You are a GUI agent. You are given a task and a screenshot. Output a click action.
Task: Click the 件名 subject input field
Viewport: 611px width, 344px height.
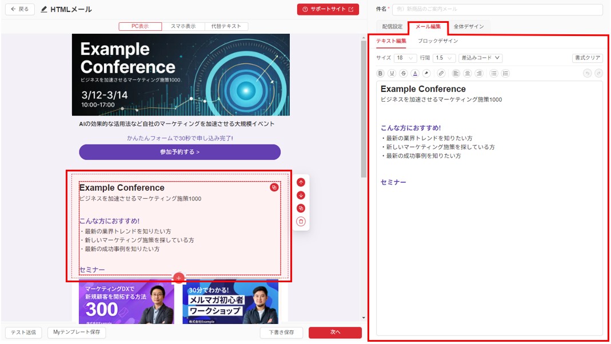point(497,9)
